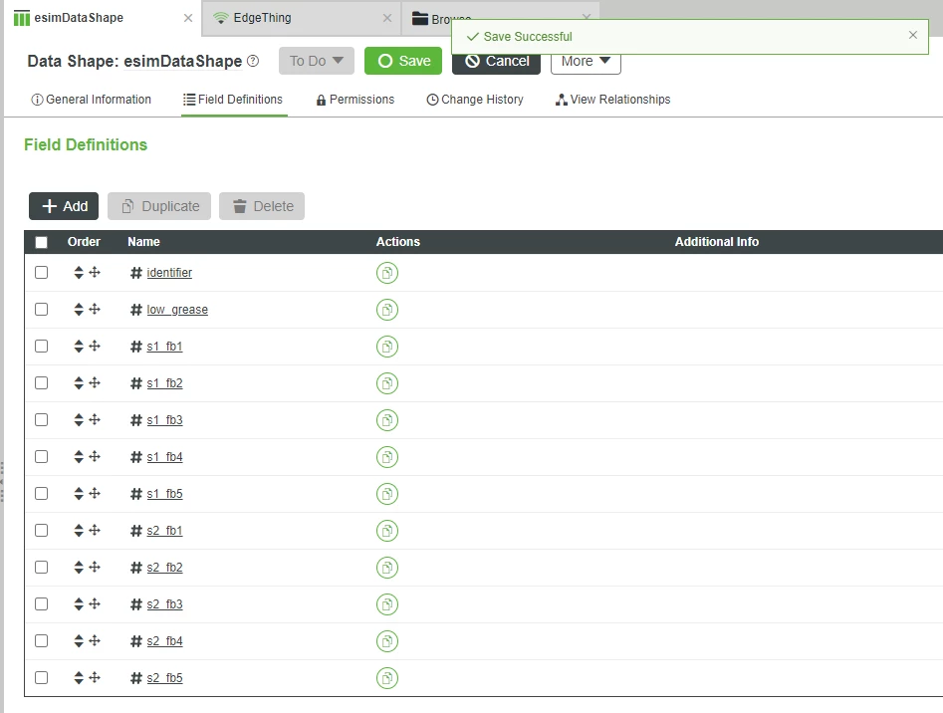
Task: Dismiss the Save Successful notification
Action: (x=913, y=35)
